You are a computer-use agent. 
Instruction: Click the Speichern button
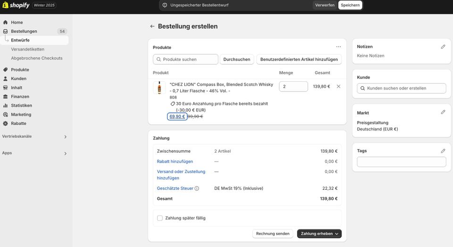pos(350,5)
